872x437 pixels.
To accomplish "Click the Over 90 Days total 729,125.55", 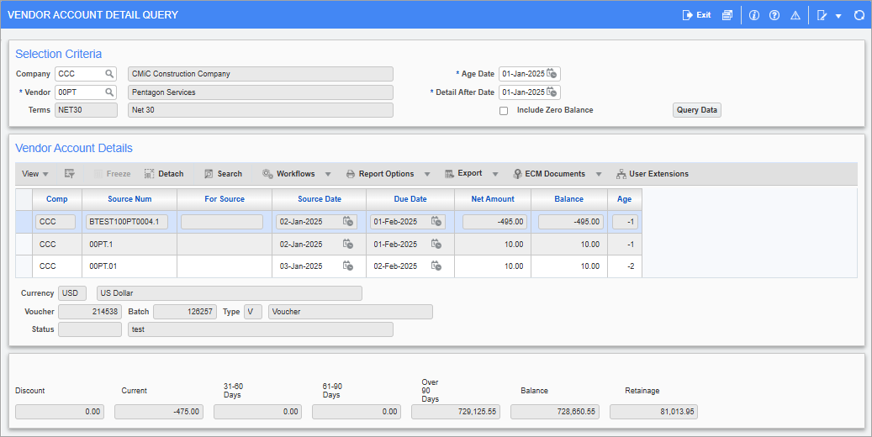I will coord(456,412).
